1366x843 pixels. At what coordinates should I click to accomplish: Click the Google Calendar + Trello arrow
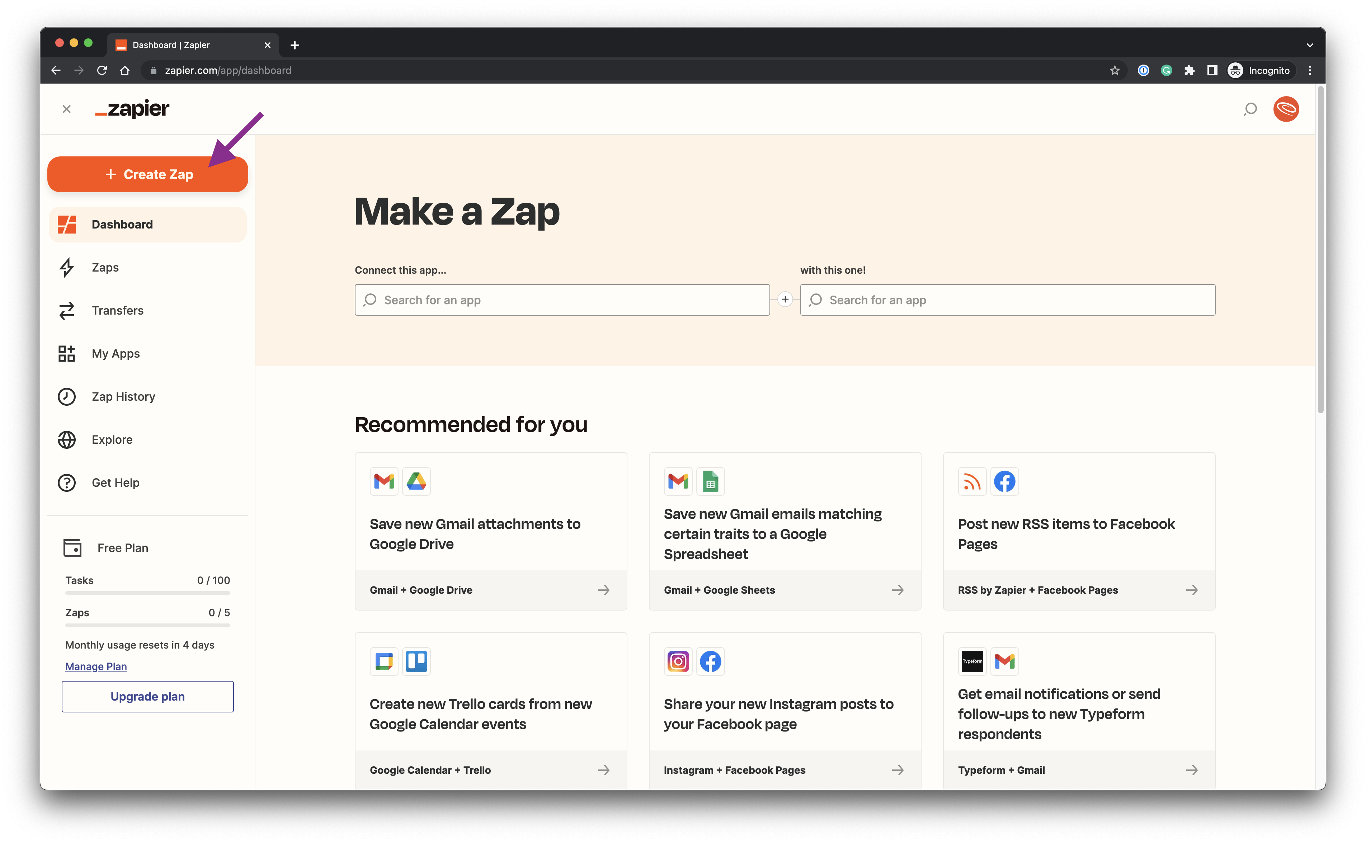603,770
